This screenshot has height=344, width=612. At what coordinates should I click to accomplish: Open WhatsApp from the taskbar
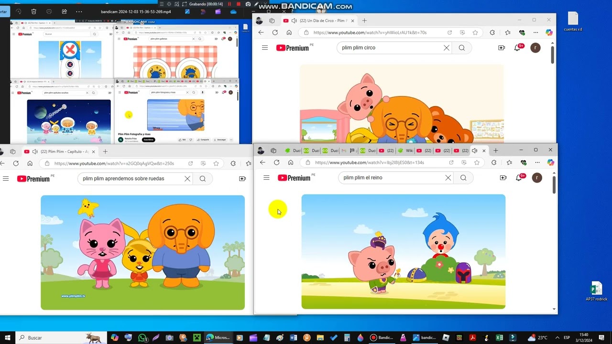coord(142,338)
